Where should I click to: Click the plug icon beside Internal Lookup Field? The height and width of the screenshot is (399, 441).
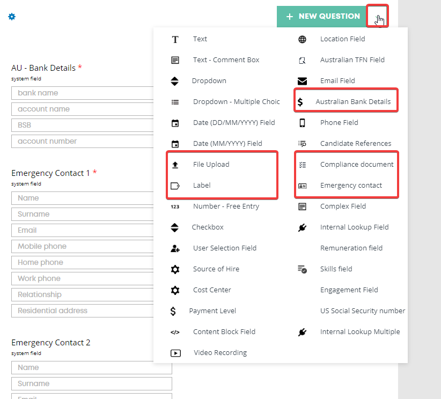click(303, 227)
